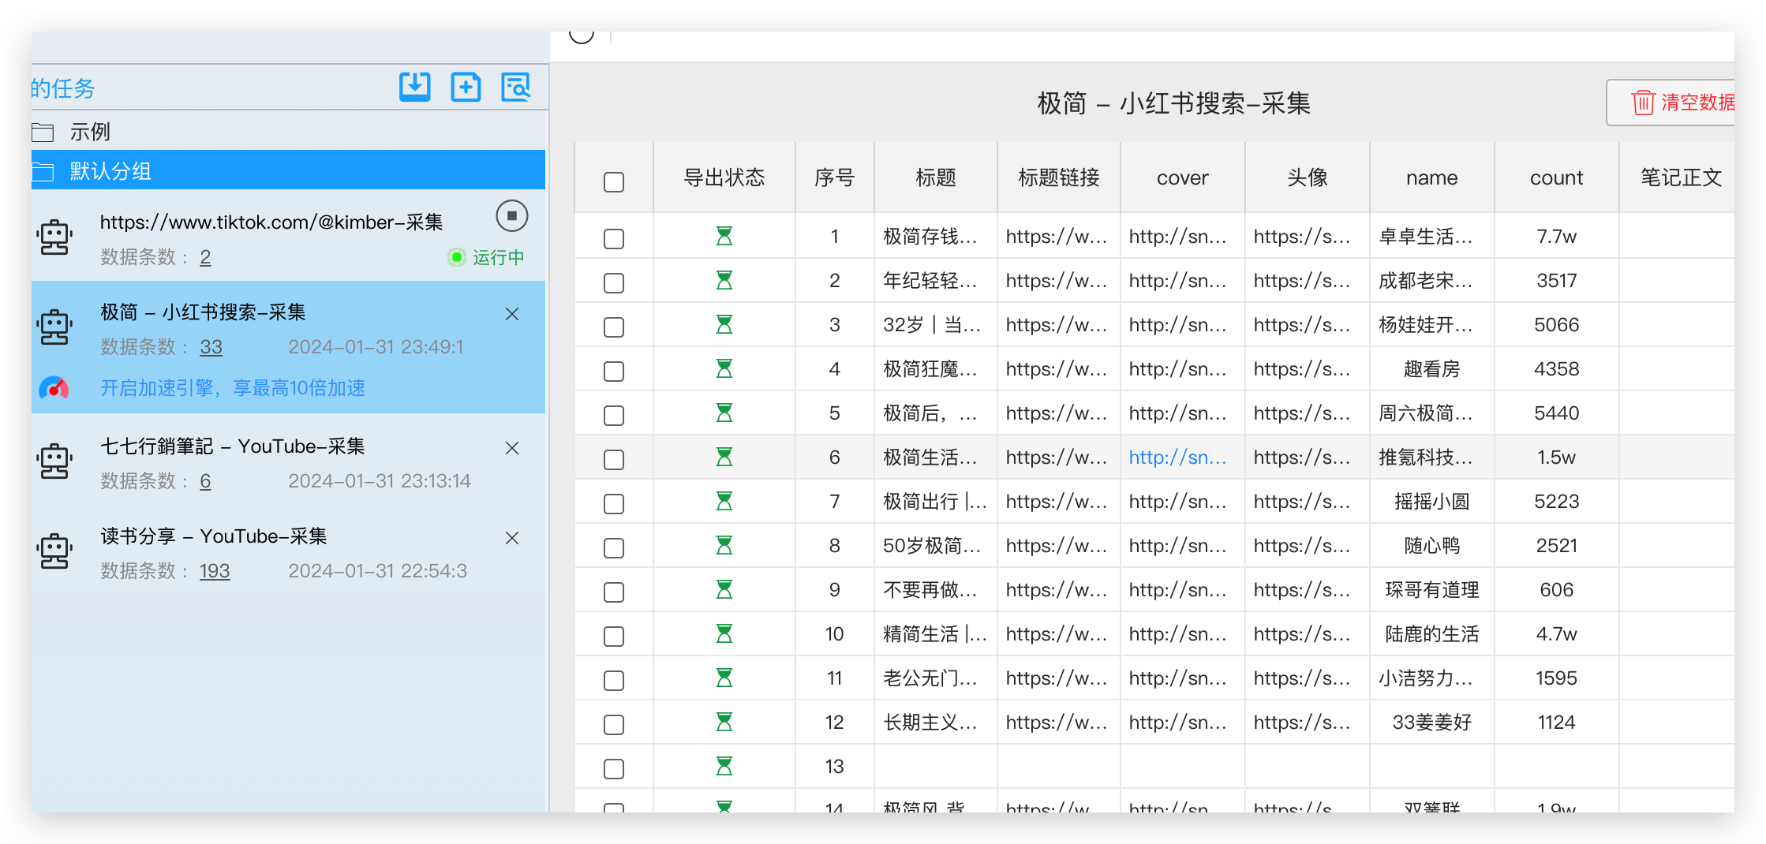Click the export status hourglass in row 10
Image resolution: width=1766 pixels, height=844 pixels.
(724, 633)
